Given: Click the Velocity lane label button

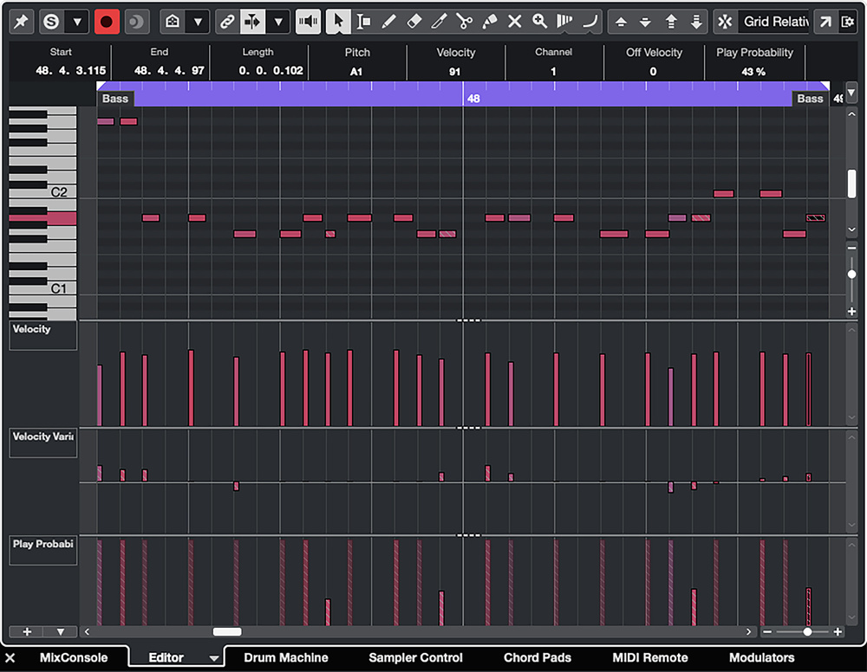Looking at the screenshot, I should (x=43, y=335).
